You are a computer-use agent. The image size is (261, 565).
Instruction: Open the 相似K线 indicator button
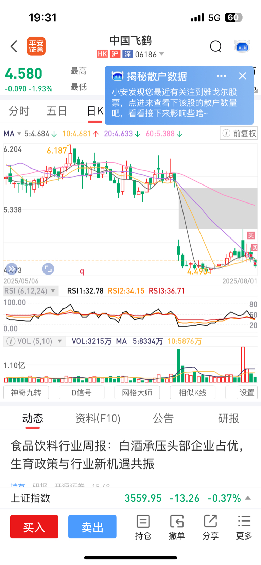coord(193,392)
